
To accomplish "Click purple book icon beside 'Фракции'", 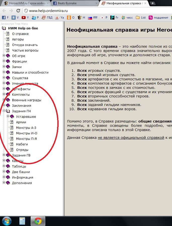I will click(8, 62).
